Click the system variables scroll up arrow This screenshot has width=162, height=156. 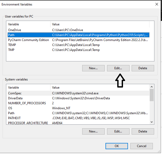(x=152, y=87)
